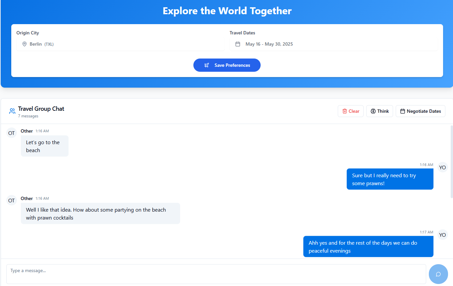Viewport: 453px width, 286px height.
Task: Open the Origin City field showing Berlin
Action: click(121, 44)
